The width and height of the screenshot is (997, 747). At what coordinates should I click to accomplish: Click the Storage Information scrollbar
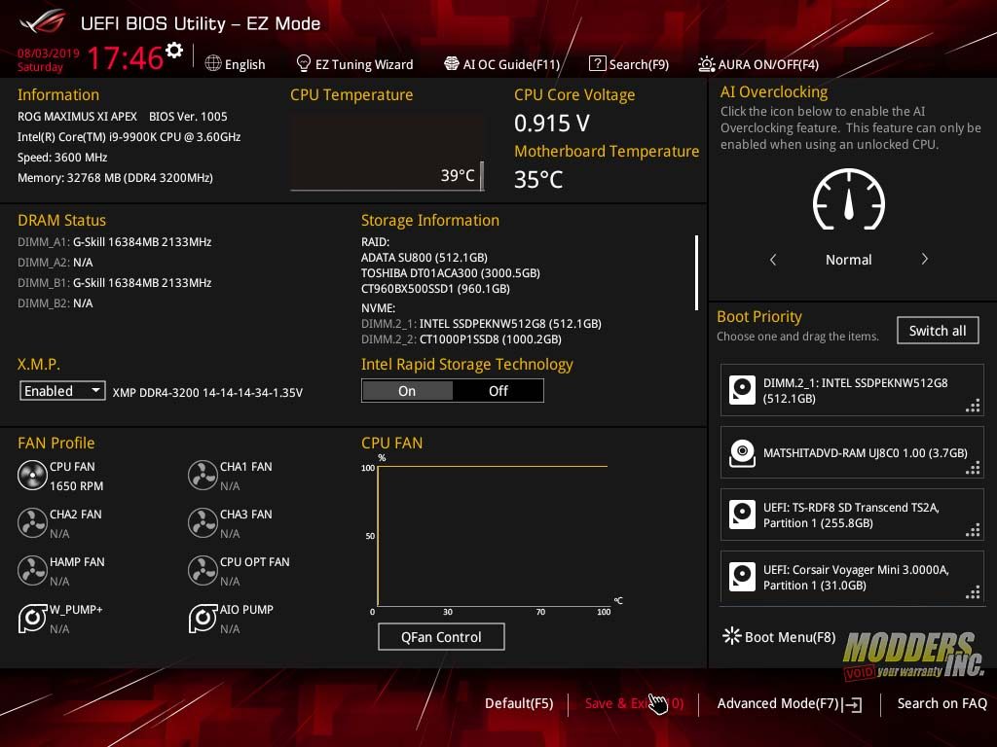697,272
